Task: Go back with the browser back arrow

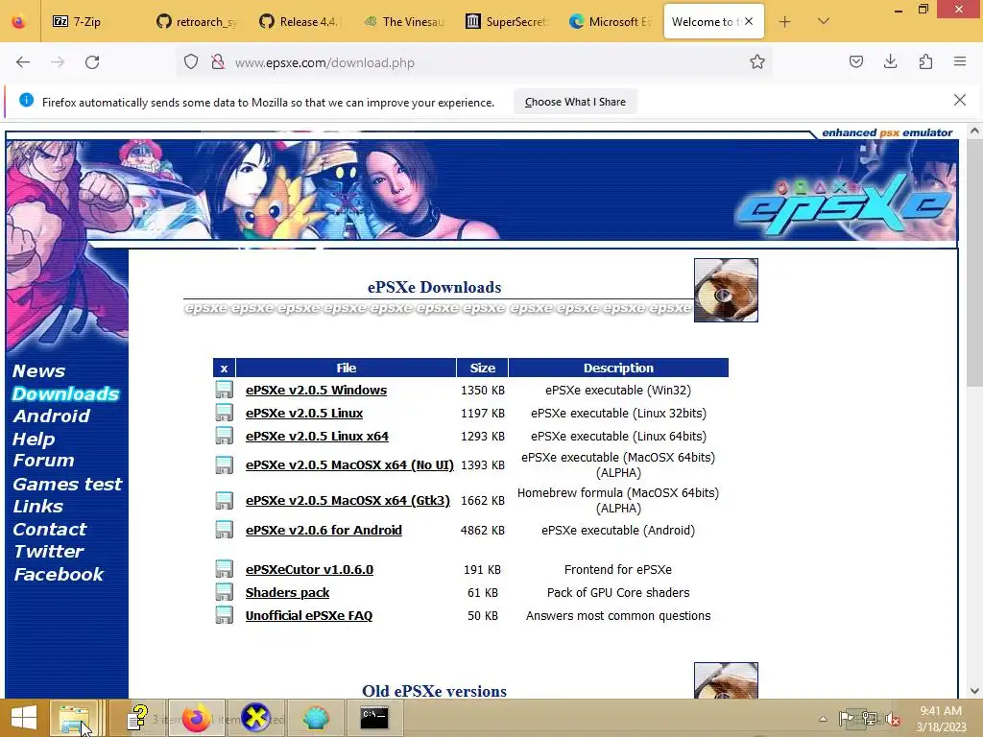Action: [23, 62]
